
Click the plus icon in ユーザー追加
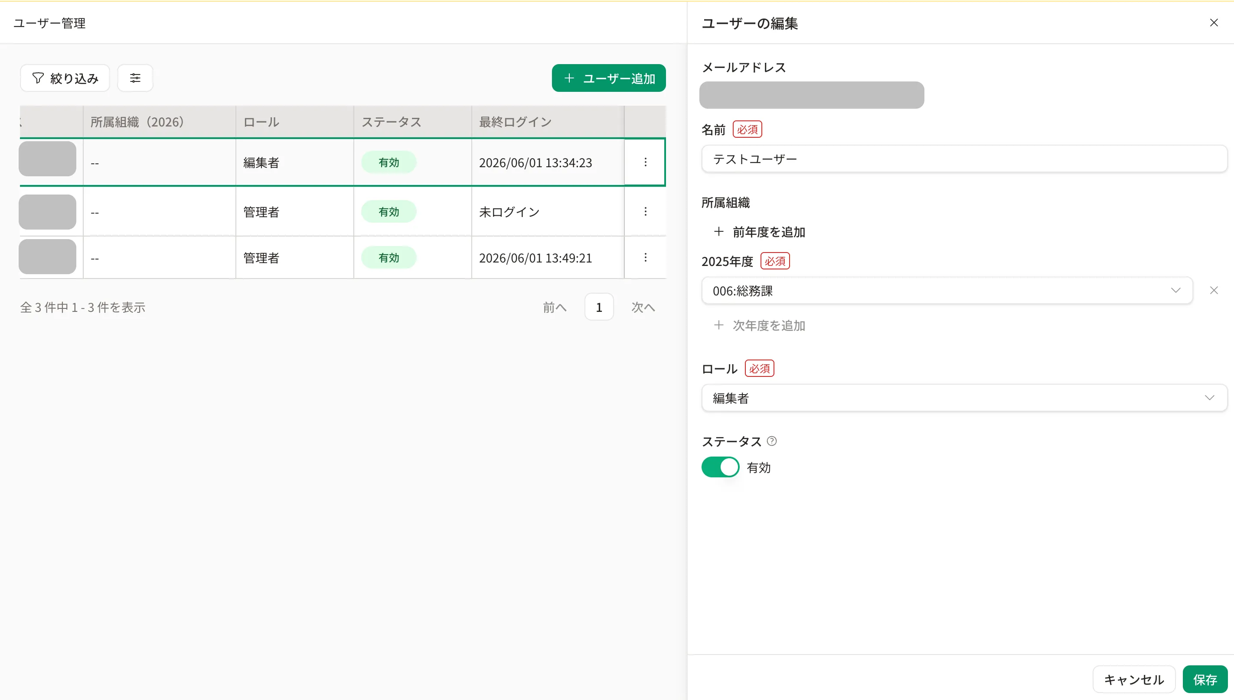568,78
